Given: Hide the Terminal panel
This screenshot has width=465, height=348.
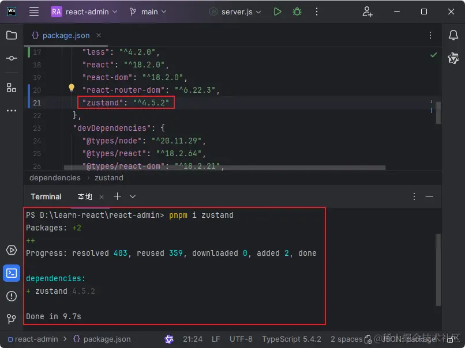Looking at the screenshot, I should tap(429, 196).
